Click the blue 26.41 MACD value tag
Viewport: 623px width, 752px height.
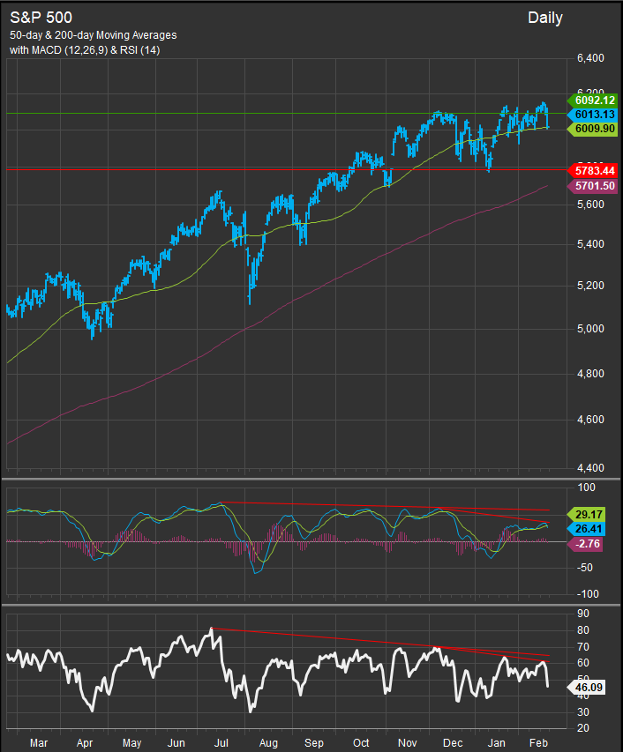coord(586,529)
